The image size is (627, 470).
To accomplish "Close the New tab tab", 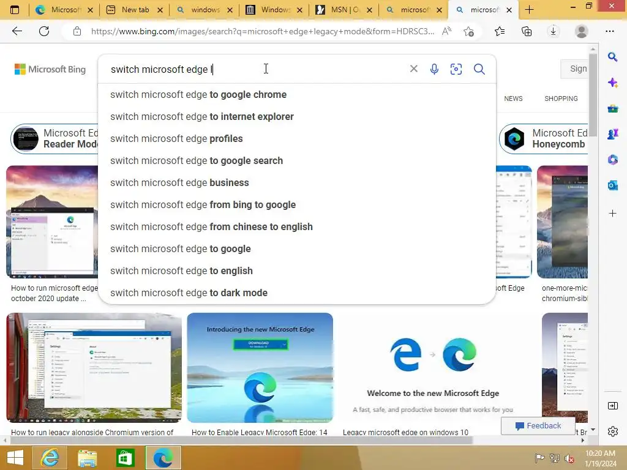I will (x=160, y=10).
